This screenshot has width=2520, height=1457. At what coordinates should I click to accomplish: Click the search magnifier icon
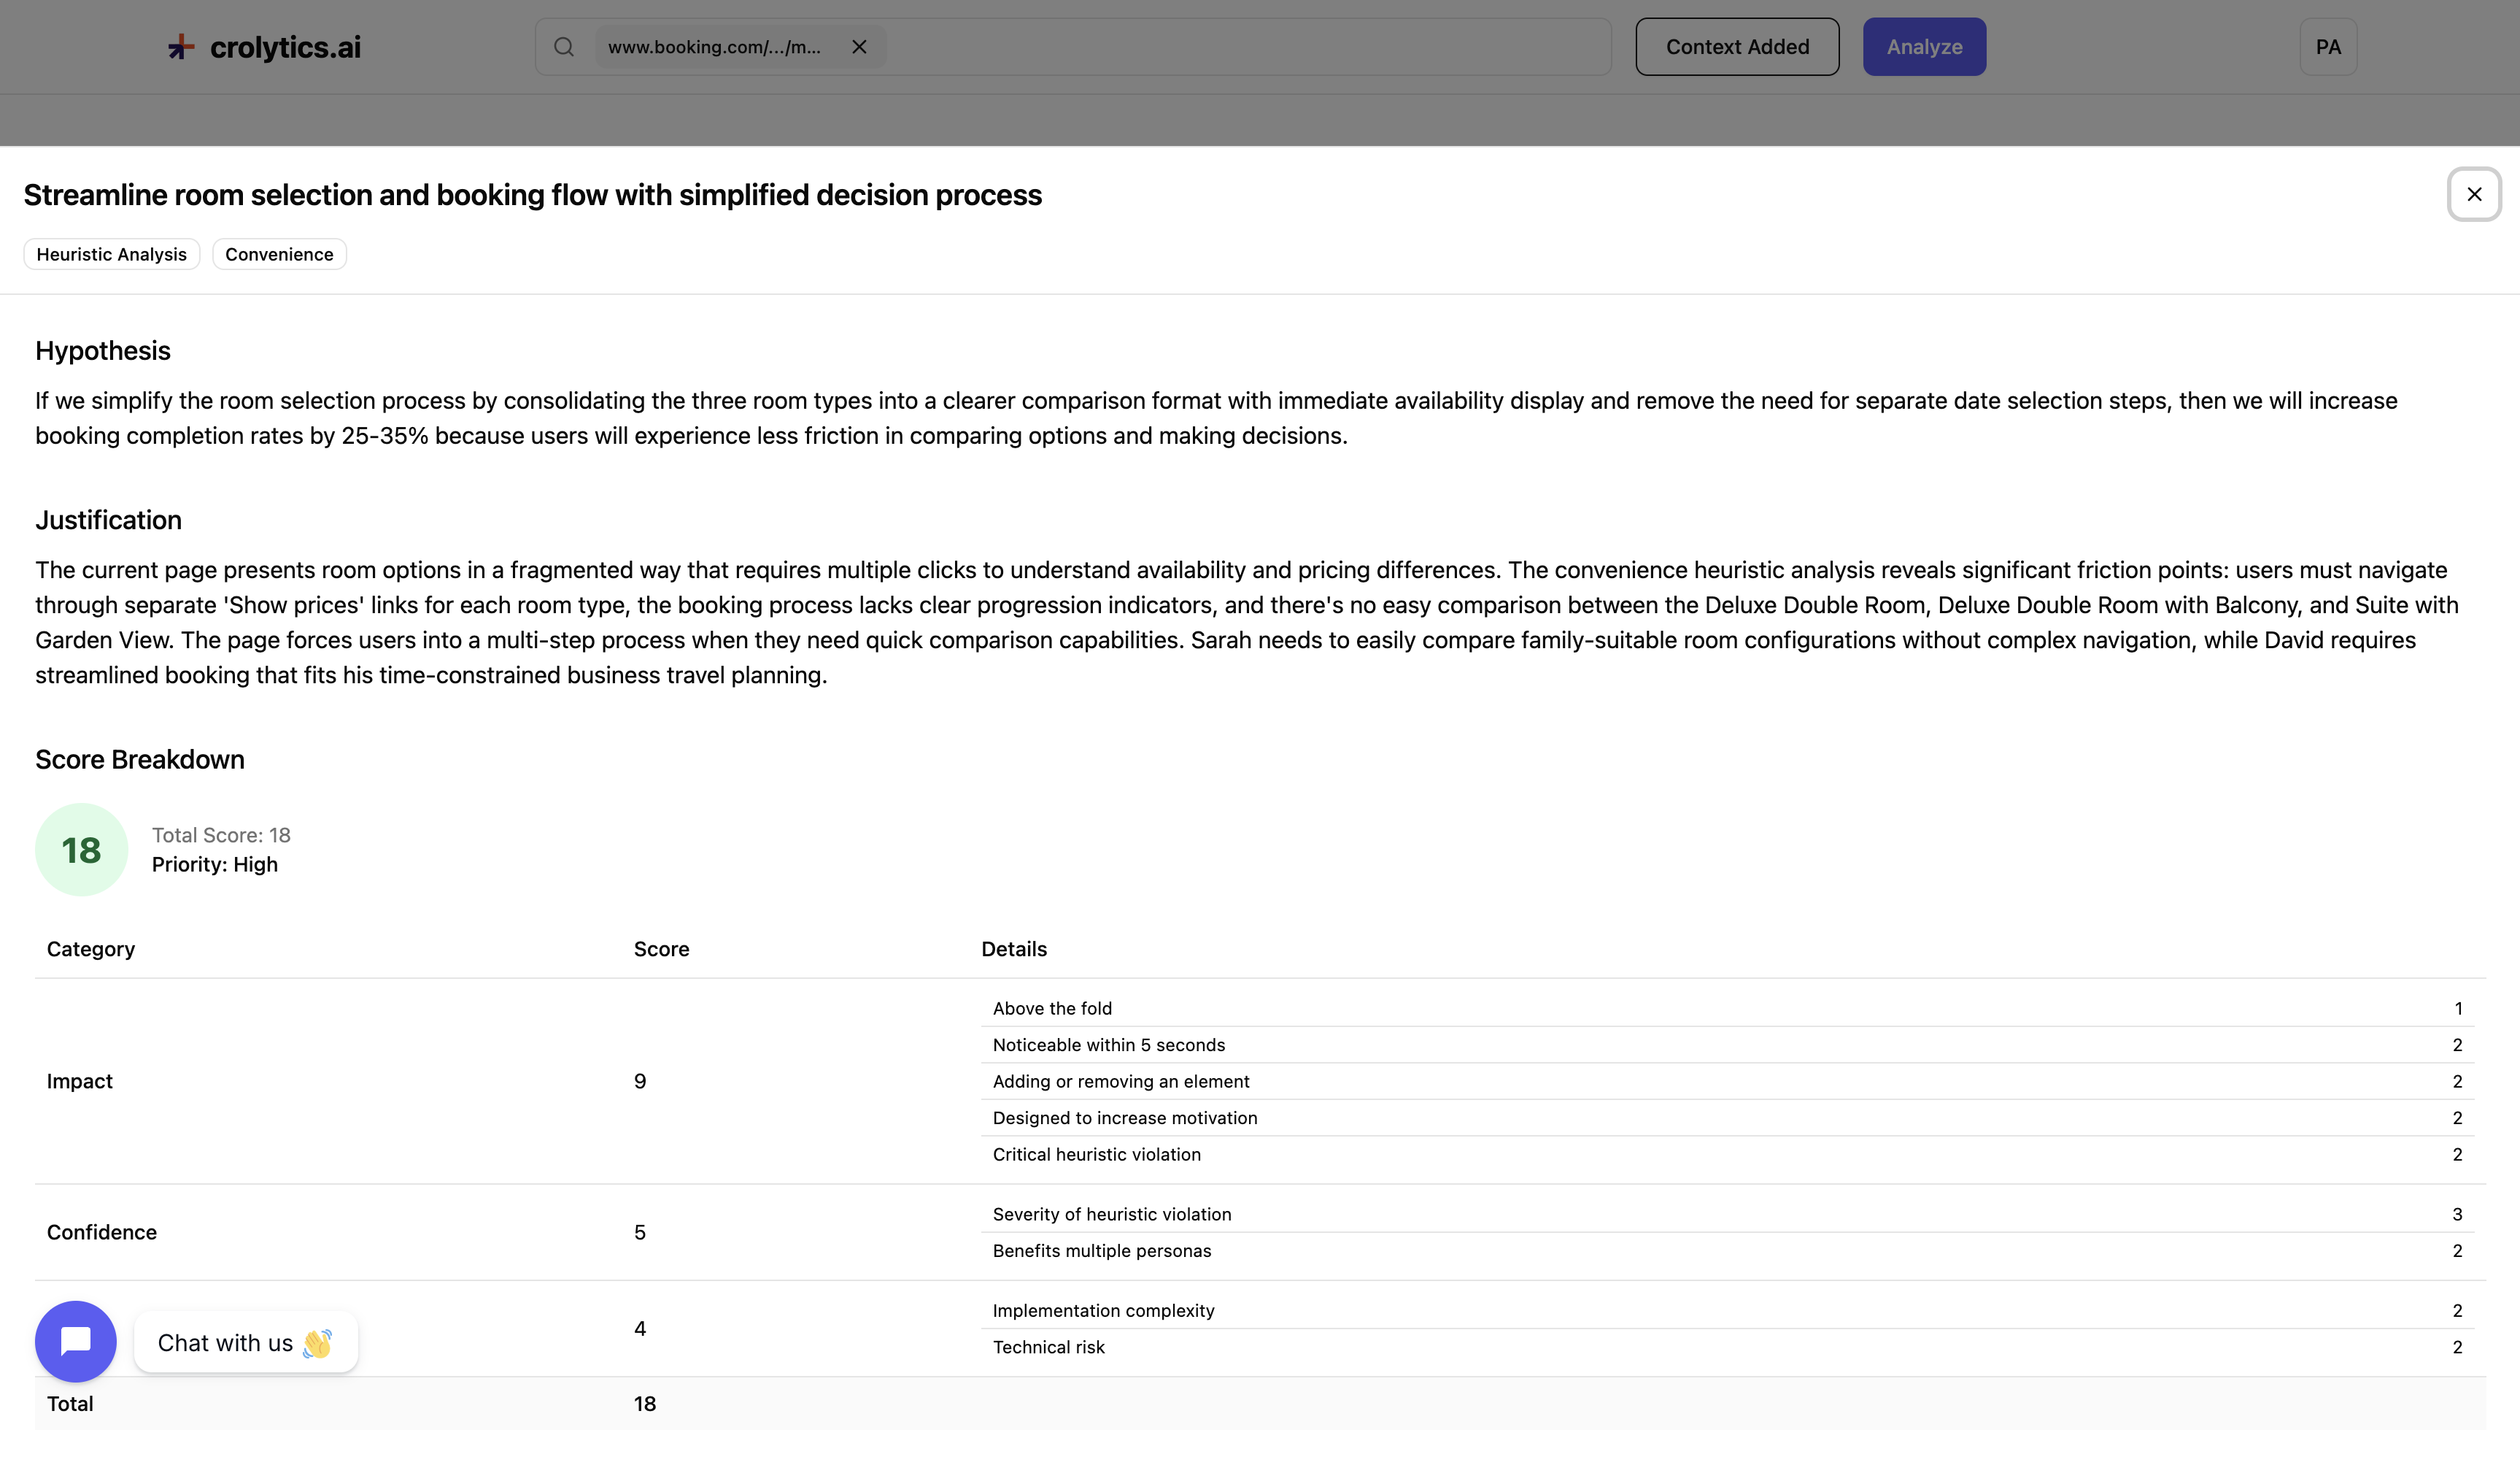point(564,47)
